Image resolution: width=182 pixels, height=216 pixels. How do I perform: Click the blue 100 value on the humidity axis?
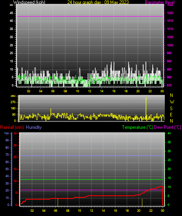pos(6,133)
